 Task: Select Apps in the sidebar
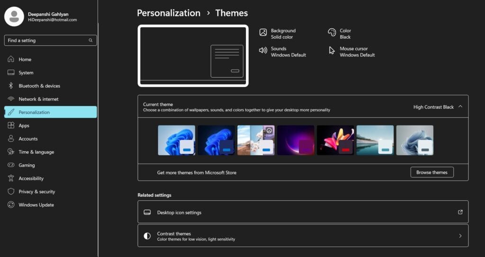point(50,125)
